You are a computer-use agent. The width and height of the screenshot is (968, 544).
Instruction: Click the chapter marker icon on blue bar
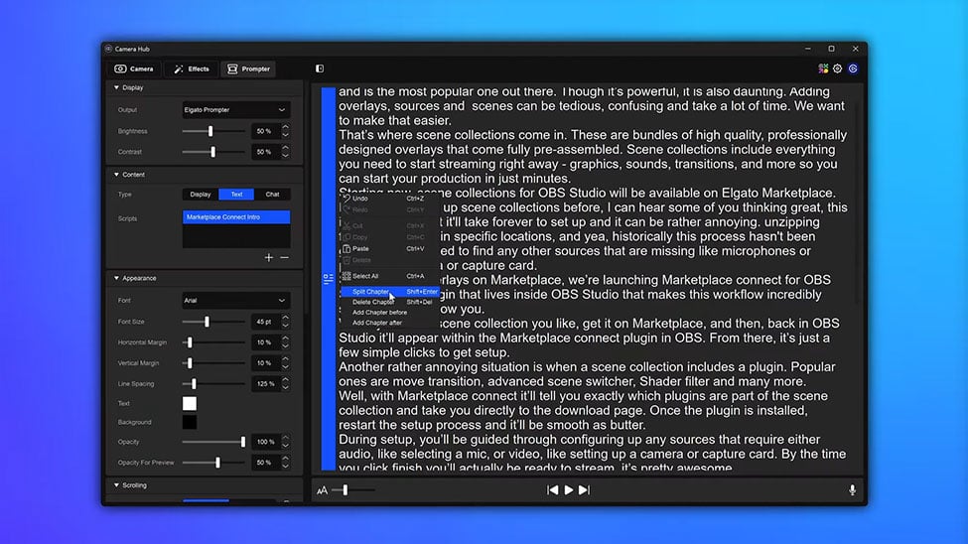pyautogui.click(x=329, y=279)
